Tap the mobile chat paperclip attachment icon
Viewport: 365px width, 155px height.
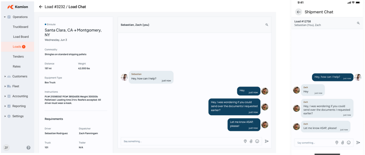coord(343,143)
